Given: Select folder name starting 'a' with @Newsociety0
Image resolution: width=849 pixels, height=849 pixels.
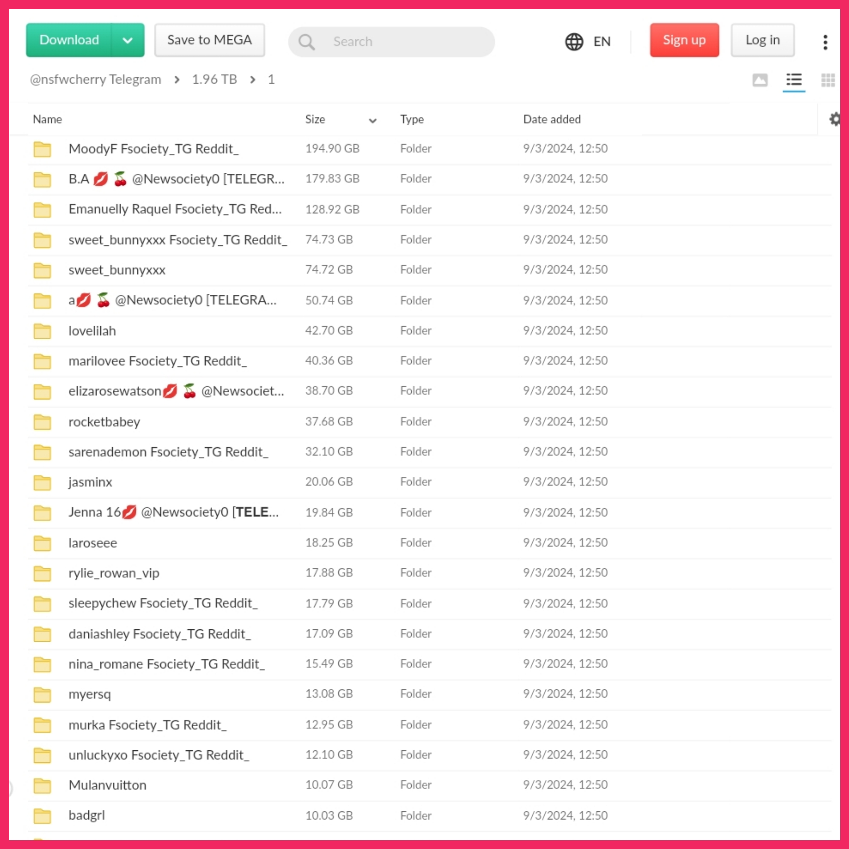Looking at the screenshot, I should (x=173, y=300).
